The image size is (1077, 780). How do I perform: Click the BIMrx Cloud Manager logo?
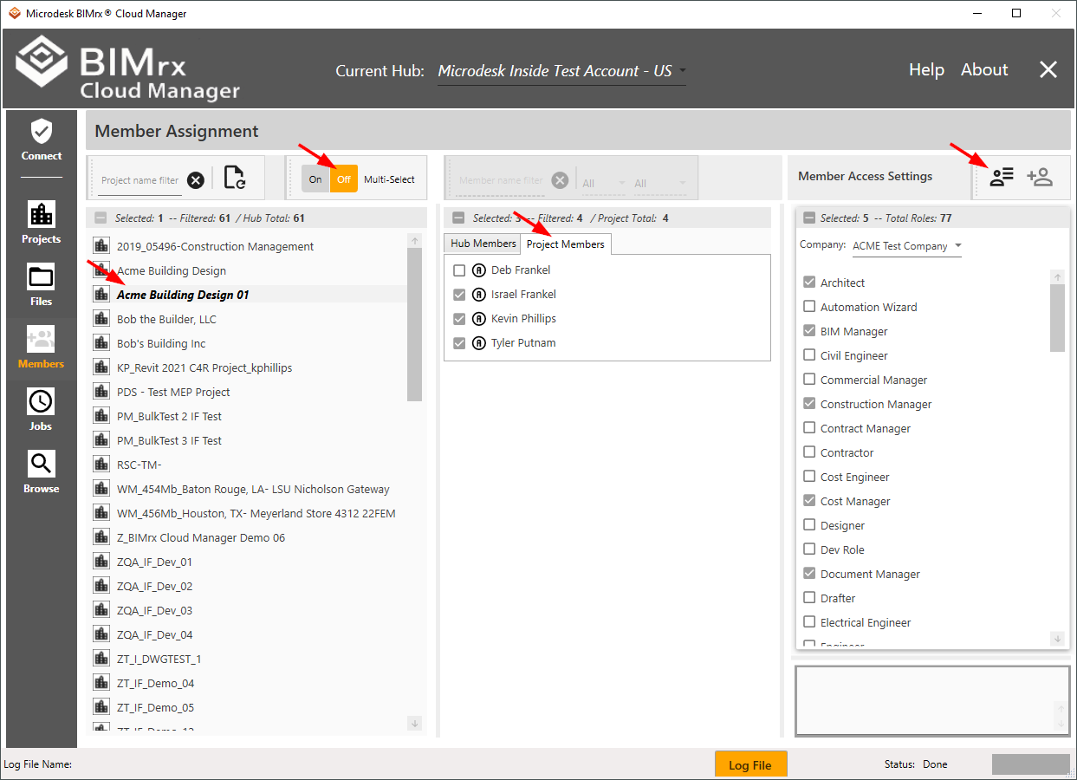127,69
